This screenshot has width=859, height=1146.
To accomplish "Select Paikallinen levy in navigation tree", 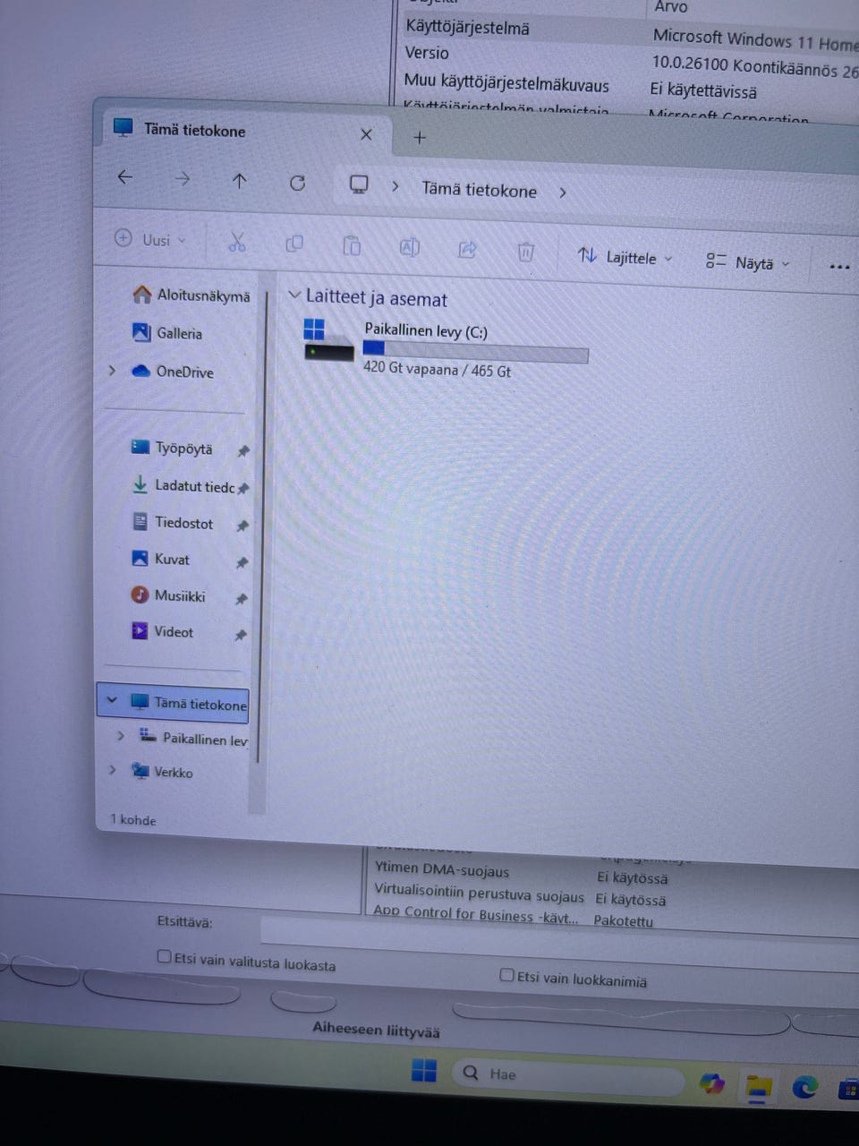I will [193, 739].
